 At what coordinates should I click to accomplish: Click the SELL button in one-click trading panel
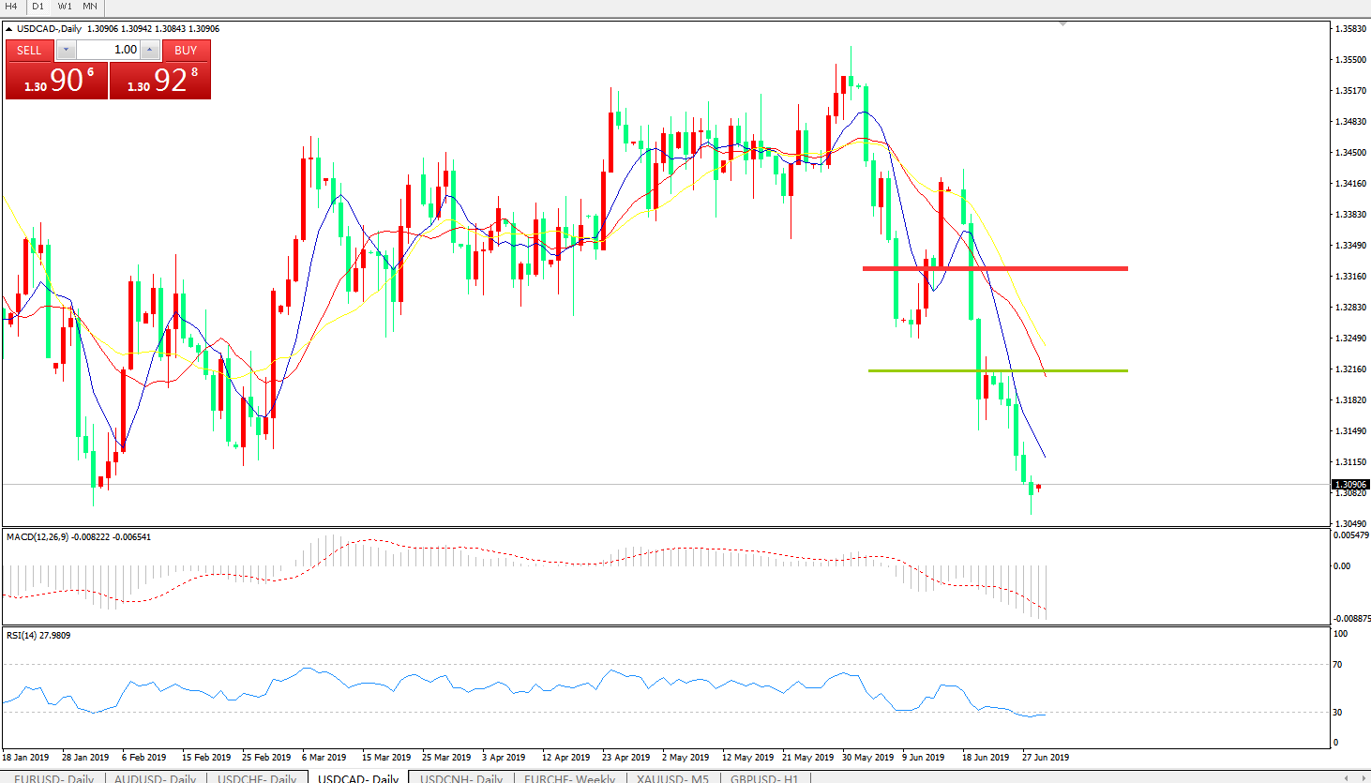(29, 50)
